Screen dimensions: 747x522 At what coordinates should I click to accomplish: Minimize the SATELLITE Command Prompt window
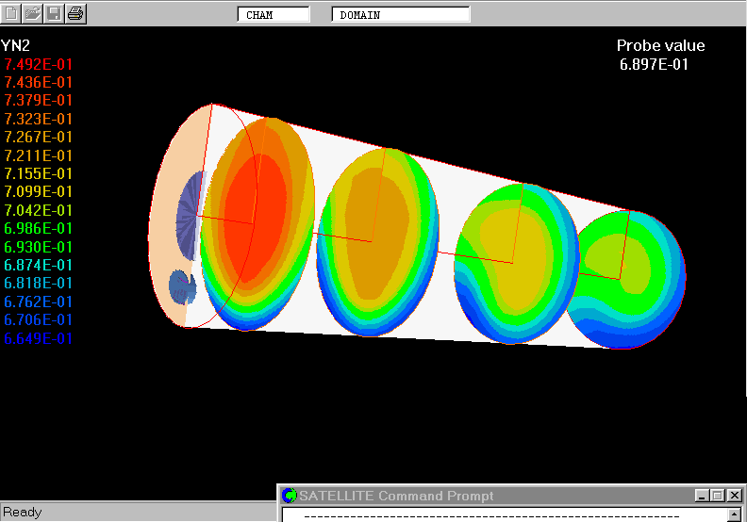coord(702,496)
